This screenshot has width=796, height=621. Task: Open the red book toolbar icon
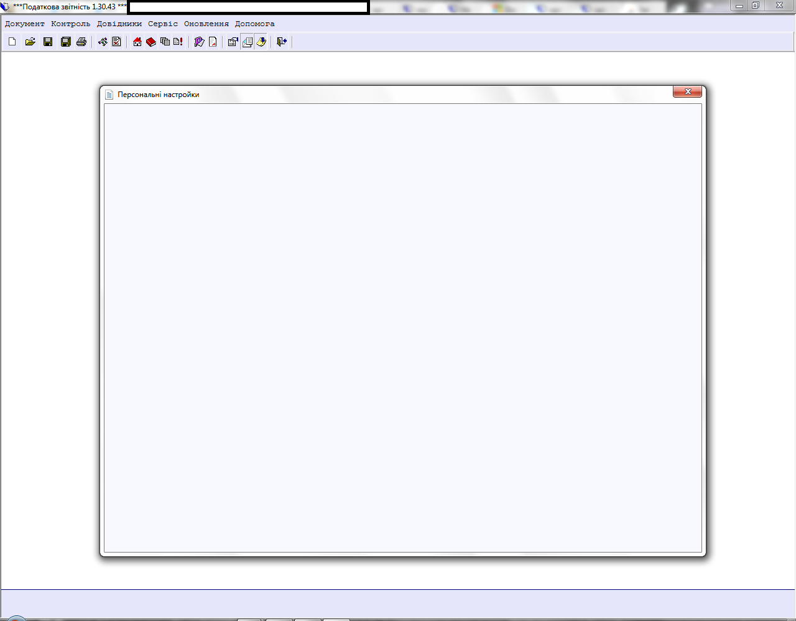click(151, 42)
